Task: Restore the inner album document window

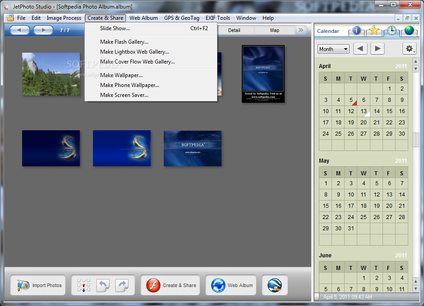Action: click(x=407, y=18)
